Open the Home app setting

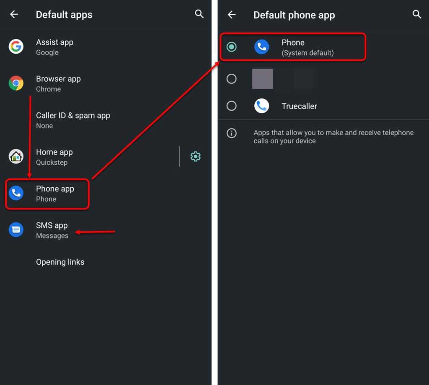[x=89, y=157]
